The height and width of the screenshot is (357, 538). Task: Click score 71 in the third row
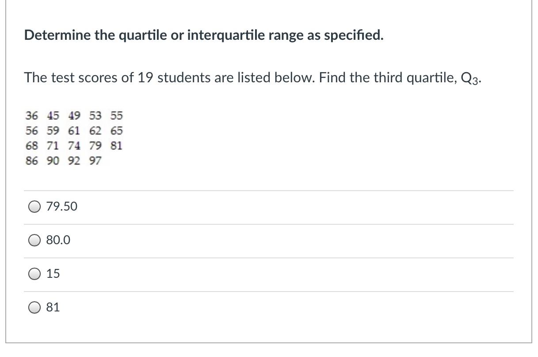(x=53, y=146)
